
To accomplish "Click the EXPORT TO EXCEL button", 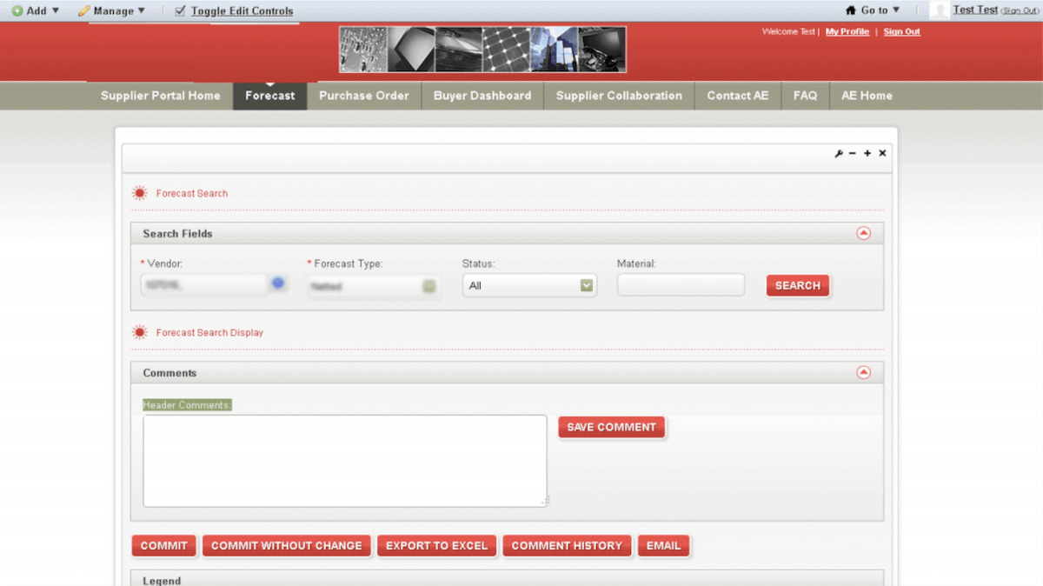I will [x=436, y=546].
